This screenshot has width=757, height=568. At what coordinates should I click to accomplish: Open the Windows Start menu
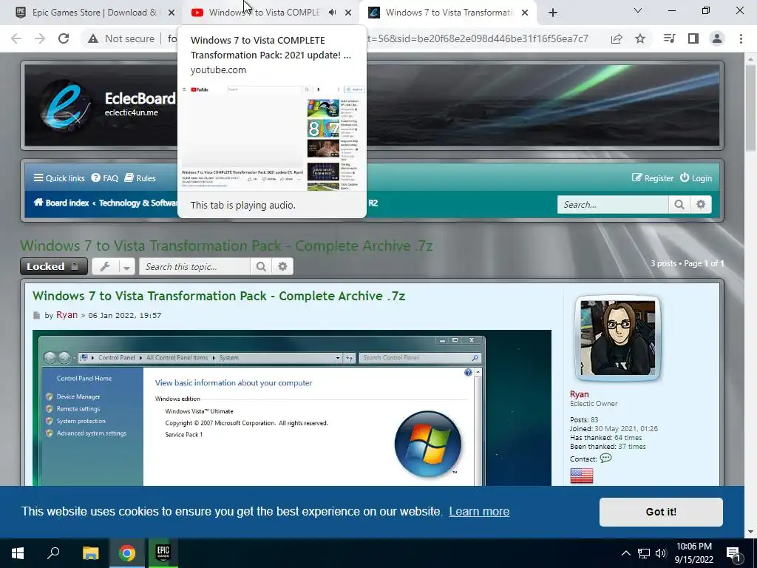tap(18, 553)
